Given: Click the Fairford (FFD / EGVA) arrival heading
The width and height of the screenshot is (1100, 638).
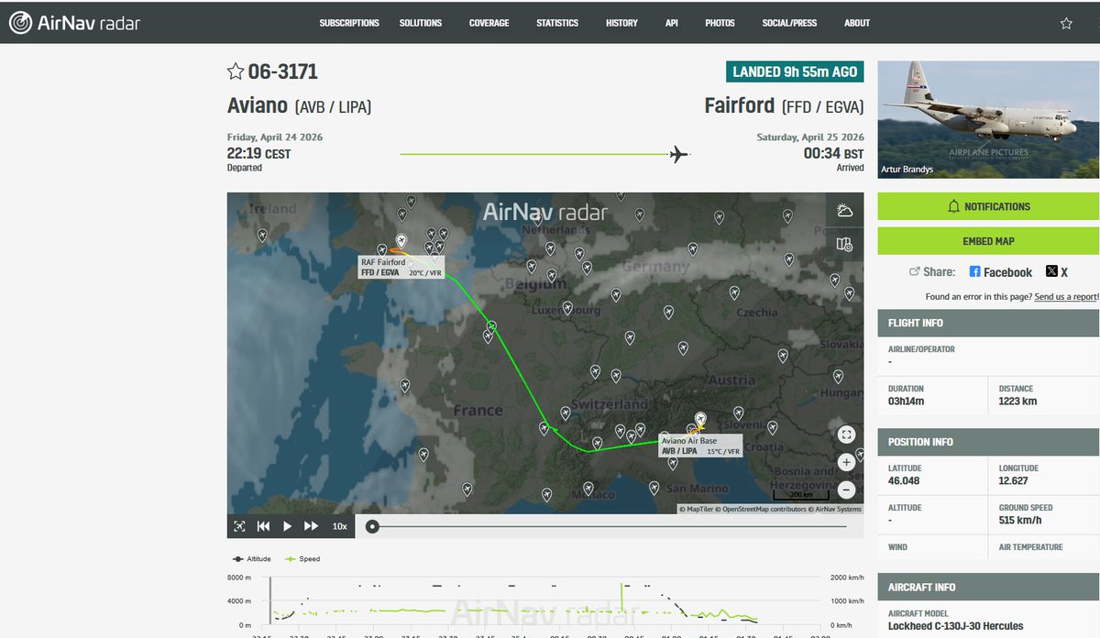Looking at the screenshot, I should [x=784, y=106].
